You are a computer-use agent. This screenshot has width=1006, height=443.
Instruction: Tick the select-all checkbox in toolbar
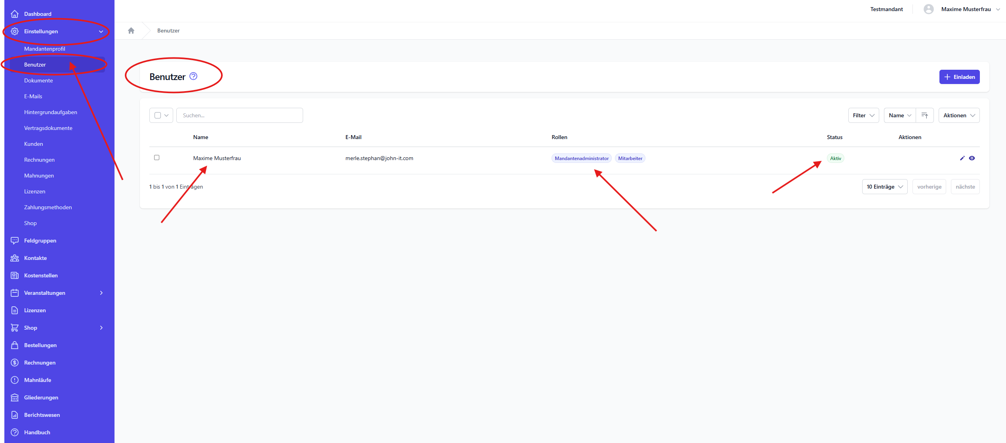pos(158,115)
